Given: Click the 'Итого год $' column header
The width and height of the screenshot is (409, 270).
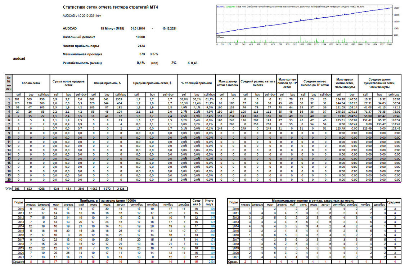Looking at the screenshot, I should (209, 202).
